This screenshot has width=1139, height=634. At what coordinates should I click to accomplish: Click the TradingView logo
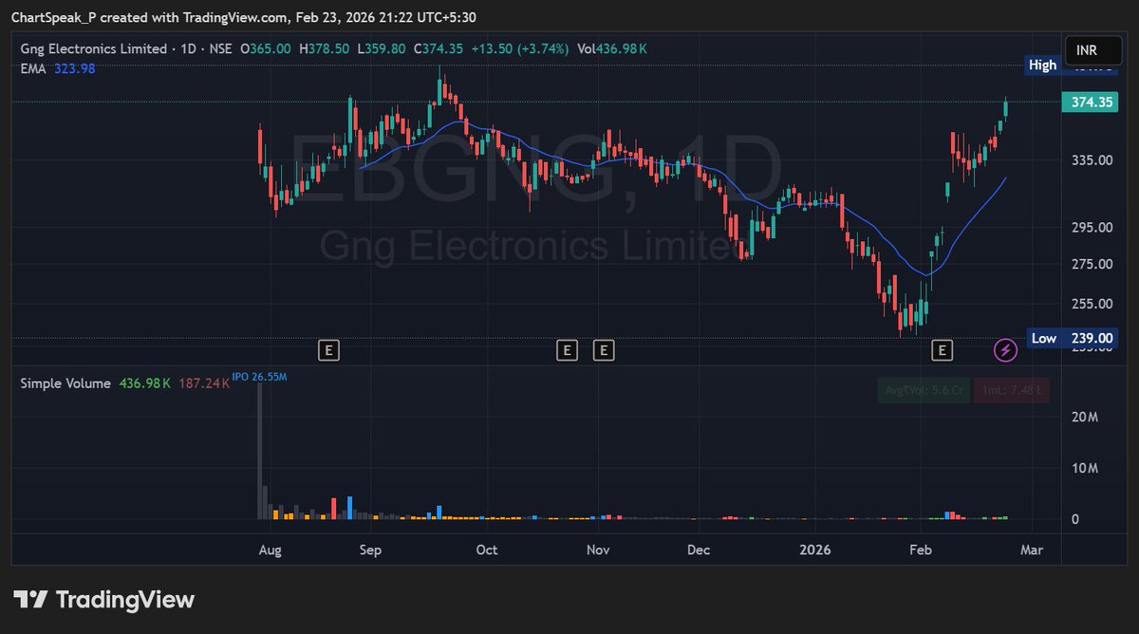103,600
